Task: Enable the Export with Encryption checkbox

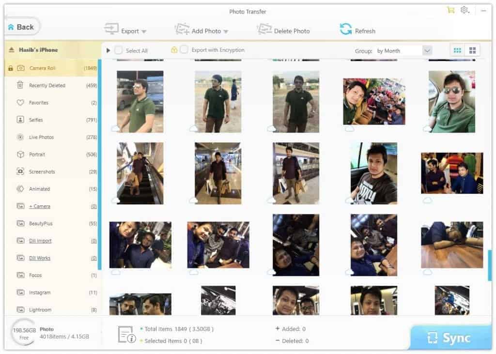Action: (x=184, y=50)
